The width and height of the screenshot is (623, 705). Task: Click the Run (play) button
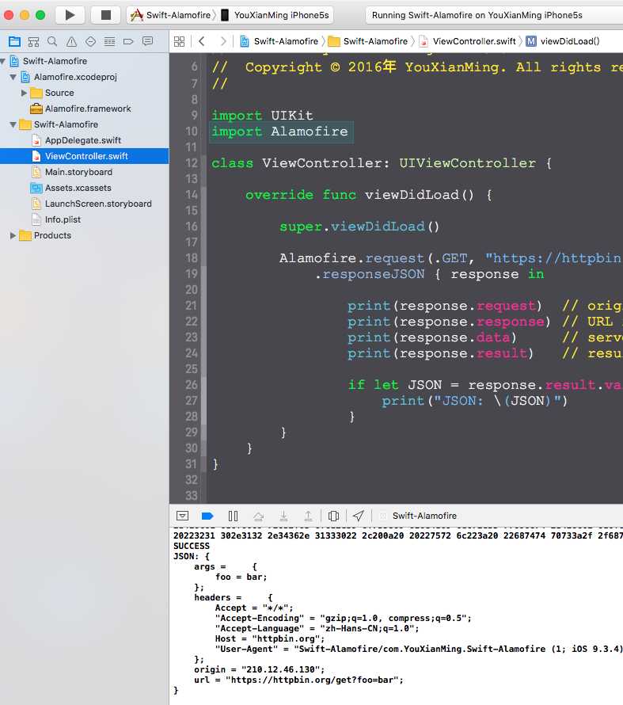70,15
